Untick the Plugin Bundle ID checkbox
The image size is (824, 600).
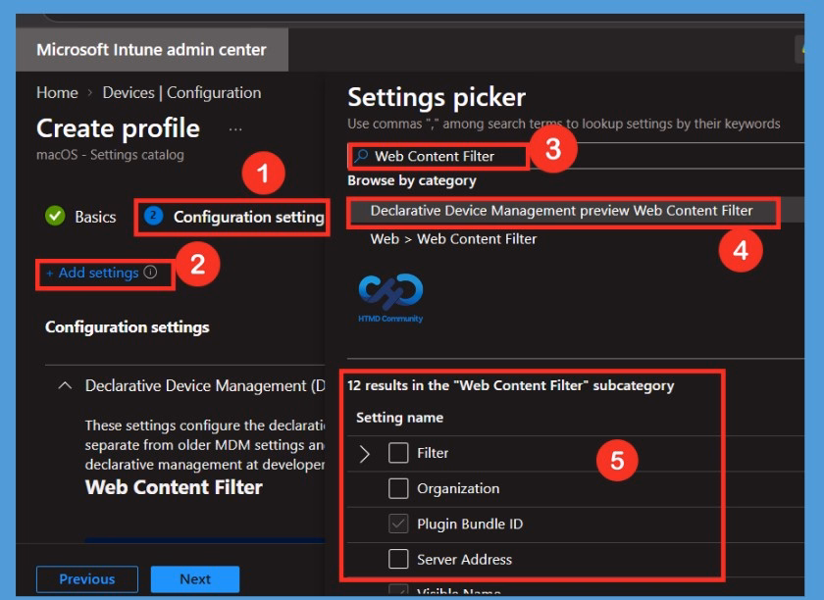click(398, 524)
